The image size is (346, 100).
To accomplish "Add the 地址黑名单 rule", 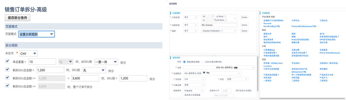I will [x=268, y=40].
